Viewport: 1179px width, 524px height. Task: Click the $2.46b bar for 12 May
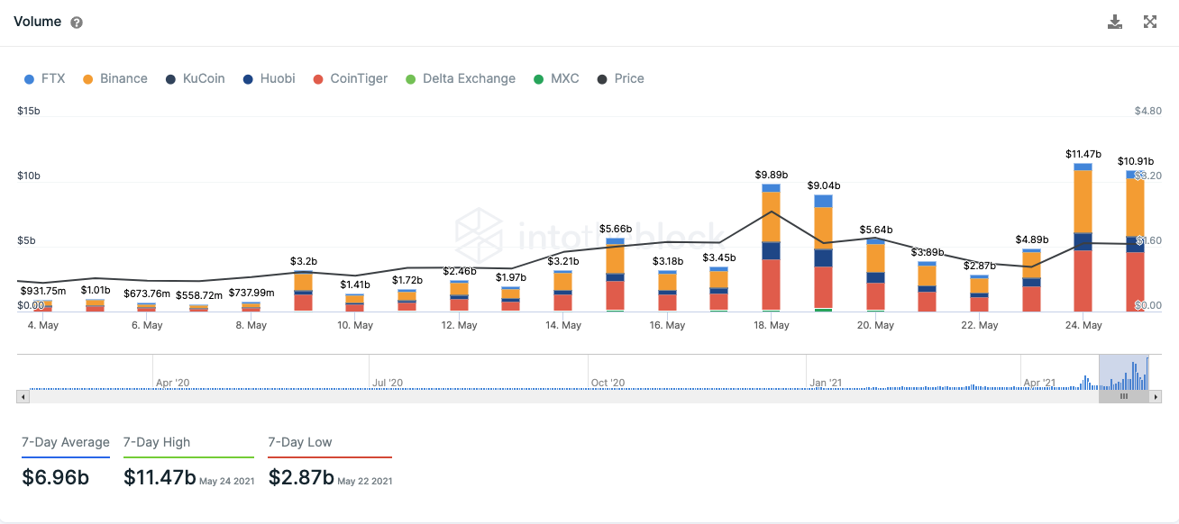coord(459,295)
